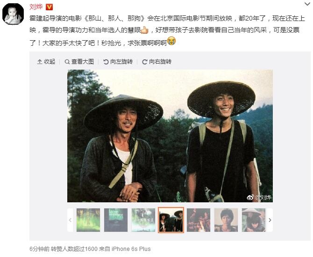Select the highlighted two-hats thumbnail

coord(171,220)
